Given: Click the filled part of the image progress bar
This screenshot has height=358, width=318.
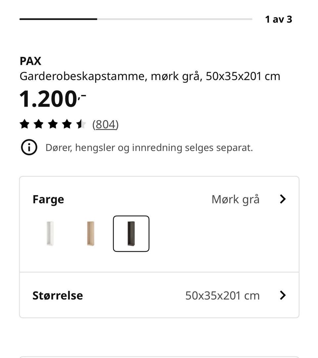Looking at the screenshot, I should tap(58, 19).
